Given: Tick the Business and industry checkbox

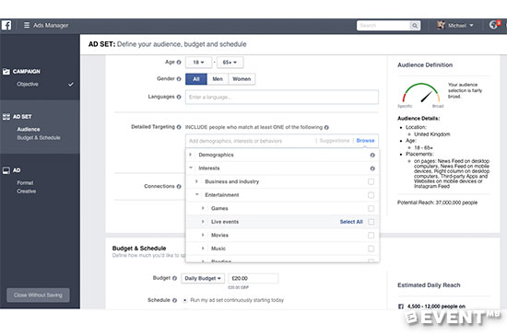Looking at the screenshot, I should coord(371,181).
